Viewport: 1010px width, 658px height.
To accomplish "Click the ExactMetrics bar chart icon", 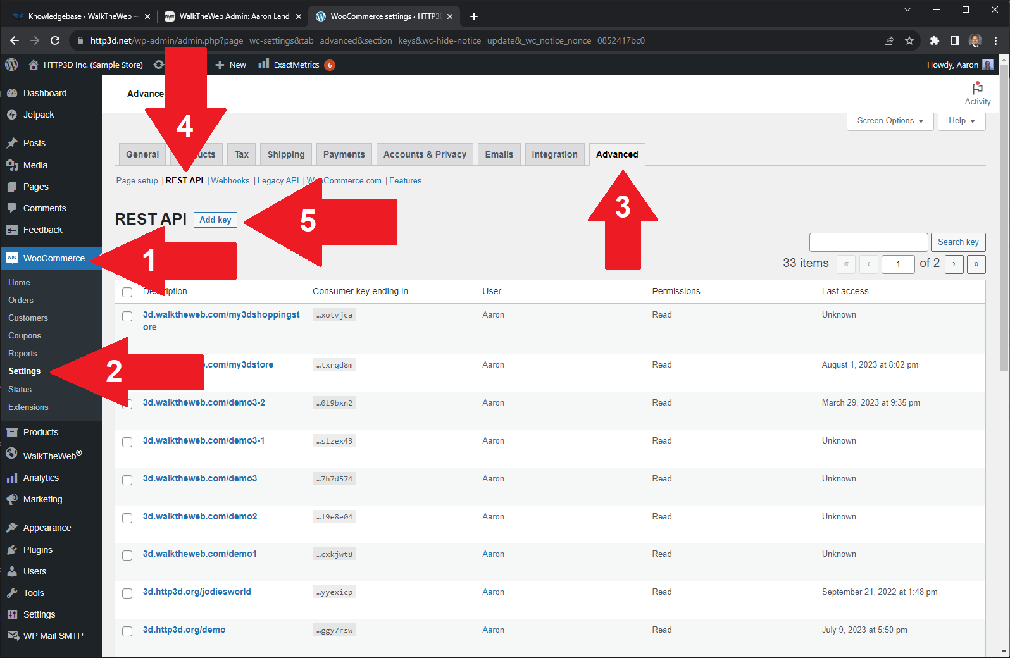I will pos(264,64).
